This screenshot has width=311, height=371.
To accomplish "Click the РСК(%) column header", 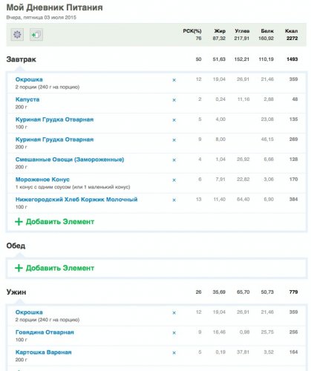I will coord(192,31).
